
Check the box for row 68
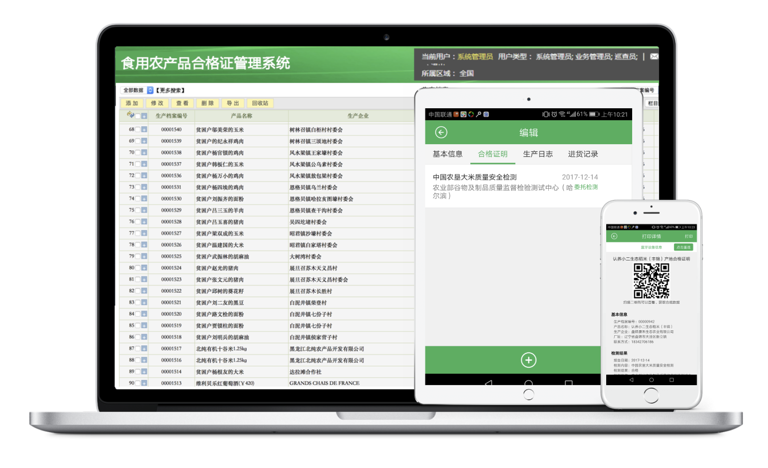click(x=138, y=129)
